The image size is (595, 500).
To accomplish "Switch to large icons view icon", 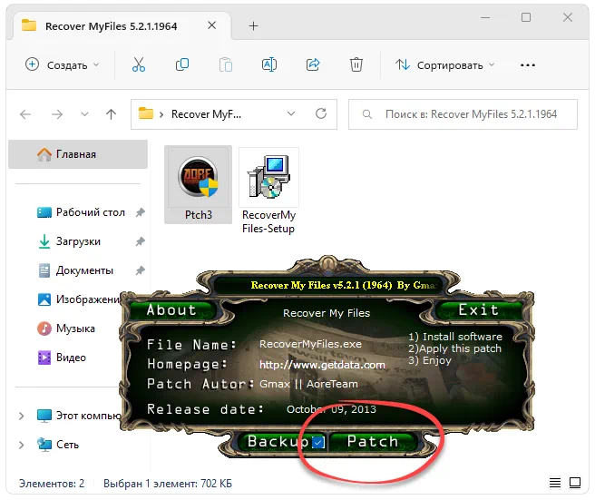I will coord(575,483).
